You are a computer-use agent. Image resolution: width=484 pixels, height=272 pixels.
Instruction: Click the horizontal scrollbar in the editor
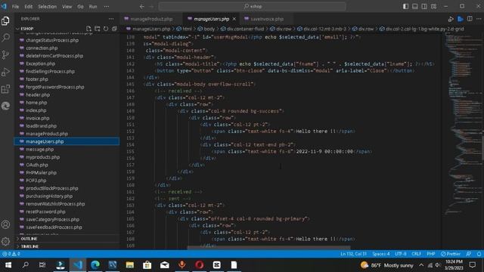[268, 248]
